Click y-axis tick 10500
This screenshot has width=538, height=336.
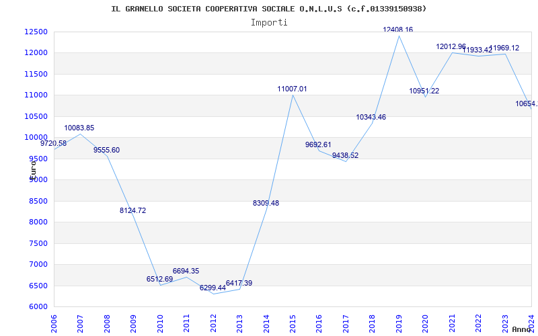point(36,116)
